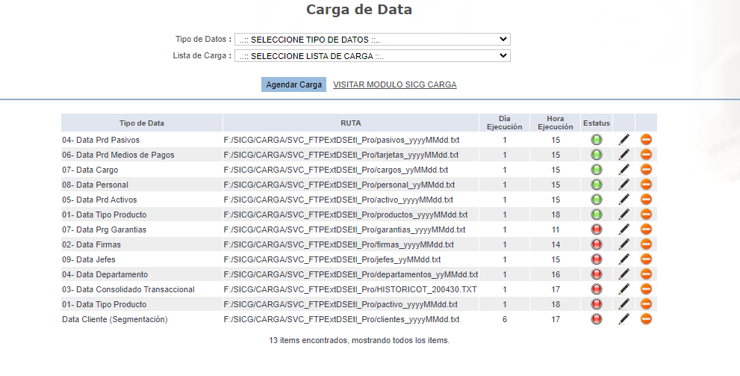This screenshot has width=740, height=376.
Task: Open the VISITAR MODULO SICG CARGA link
Action: (x=394, y=84)
